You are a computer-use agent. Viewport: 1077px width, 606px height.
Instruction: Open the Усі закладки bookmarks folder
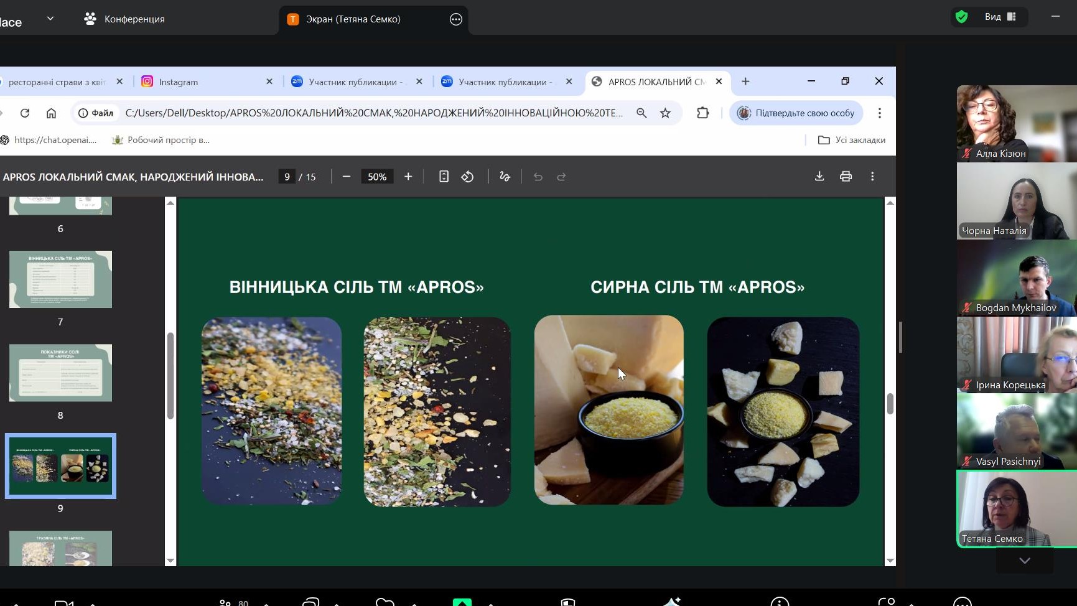tap(851, 140)
